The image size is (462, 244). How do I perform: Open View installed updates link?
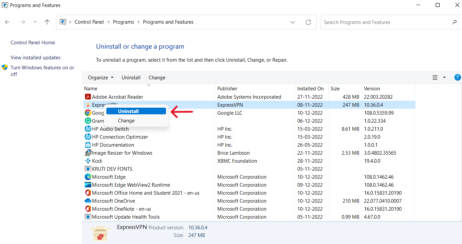pyautogui.click(x=36, y=58)
